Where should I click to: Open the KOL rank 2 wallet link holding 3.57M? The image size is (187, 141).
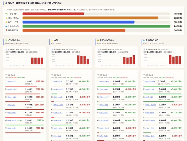coord(58,89)
